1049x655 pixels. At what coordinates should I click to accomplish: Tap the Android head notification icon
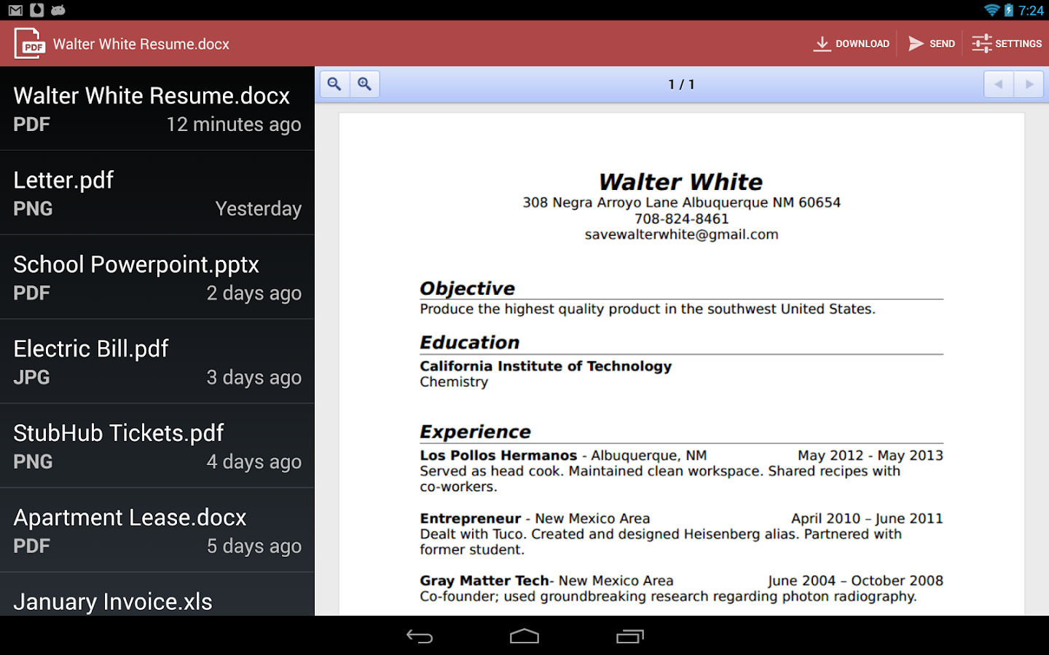click(58, 10)
